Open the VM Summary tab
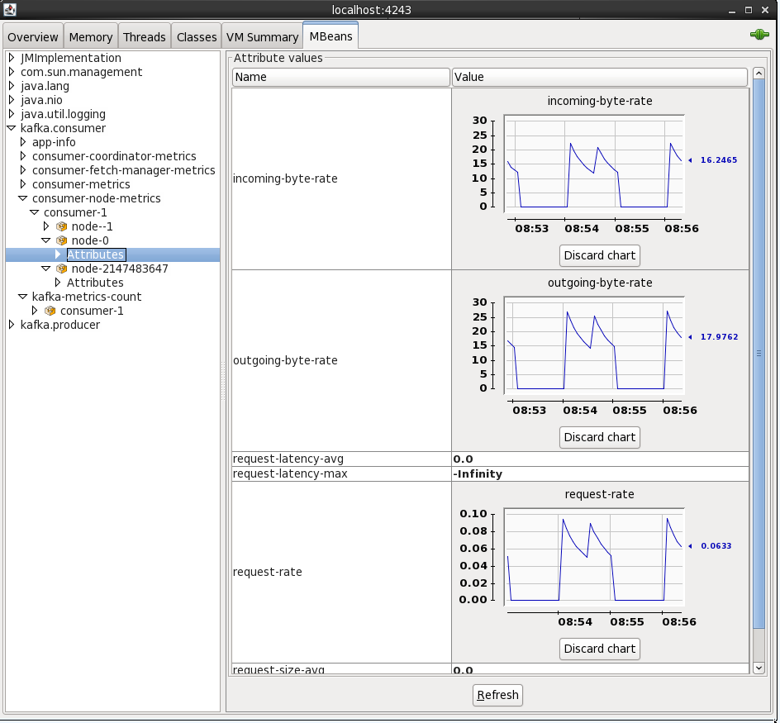Screen dimensions: 780x723 [262, 37]
